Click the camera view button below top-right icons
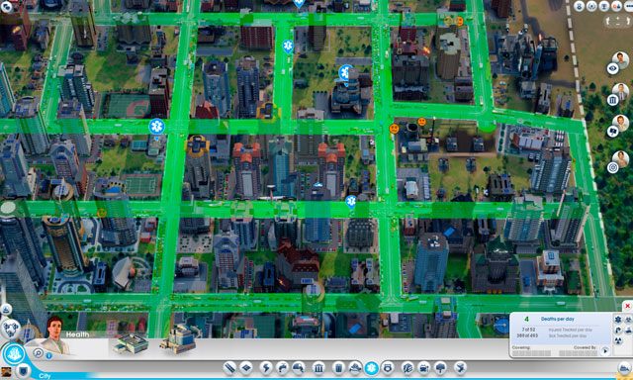This screenshot has height=380, width=633. tap(618, 21)
